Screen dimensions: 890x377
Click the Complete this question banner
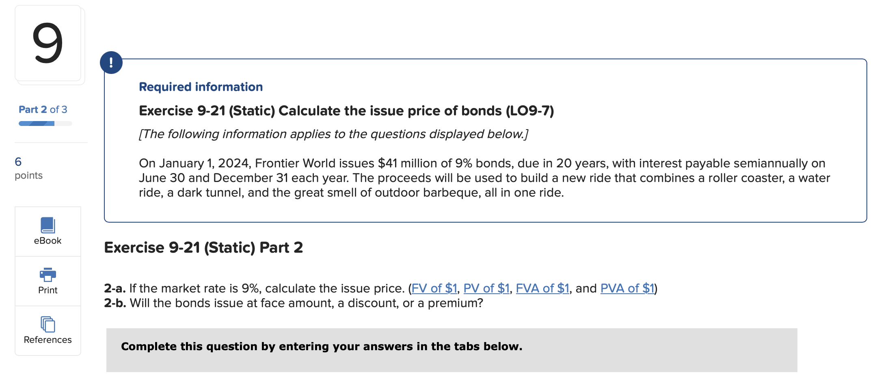pos(321,347)
